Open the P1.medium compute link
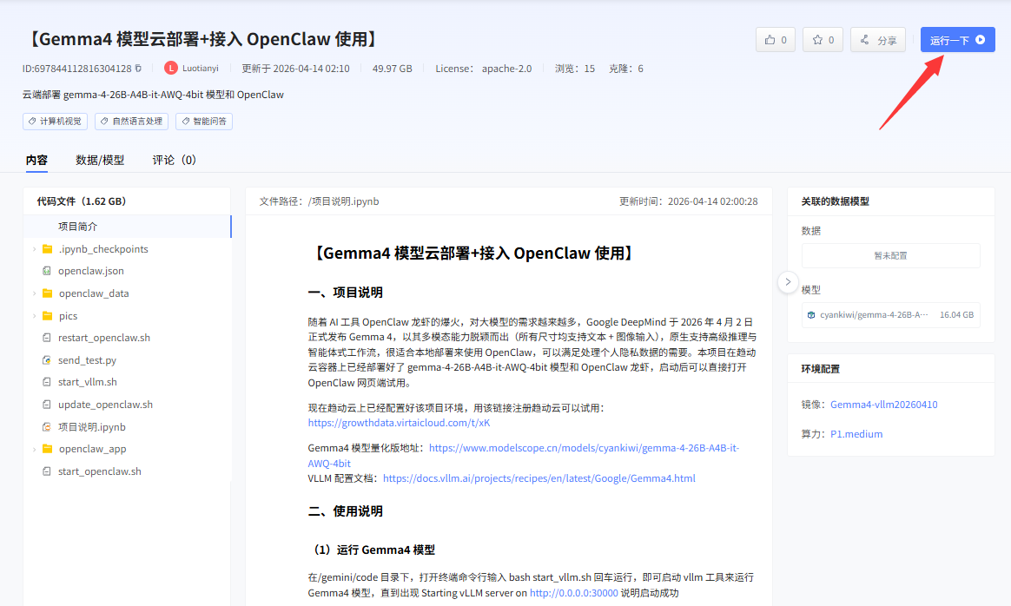Viewport: 1011px width, 606px height. (x=856, y=434)
